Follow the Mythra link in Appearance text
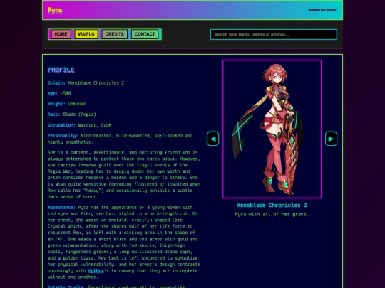The height and width of the screenshot is (288, 385). (96, 271)
